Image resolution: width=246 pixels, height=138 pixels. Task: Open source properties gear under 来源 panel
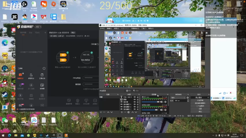(x=129, y=112)
